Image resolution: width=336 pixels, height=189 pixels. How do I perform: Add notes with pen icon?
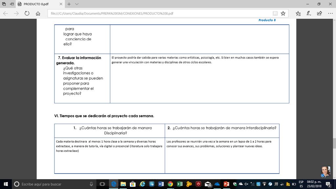[308, 13]
